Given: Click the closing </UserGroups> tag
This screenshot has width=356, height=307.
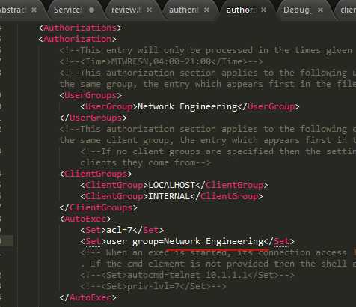Looking at the screenshot, I should 93,118.
